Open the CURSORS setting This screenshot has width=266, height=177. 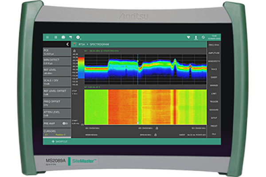tap(57, 133)
